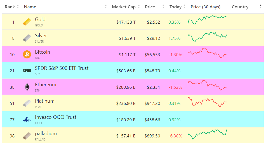Sort table by Name column arrows
Screen dimensions: 266x143
pos(106,7)
